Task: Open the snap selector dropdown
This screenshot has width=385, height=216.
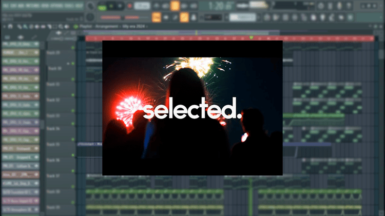Action: pyautogui.click(x=213, y=17)
